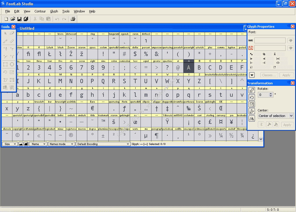Create a new font with the New icon
Viewport: 296px width, 212px height.
tap(6, 19)
